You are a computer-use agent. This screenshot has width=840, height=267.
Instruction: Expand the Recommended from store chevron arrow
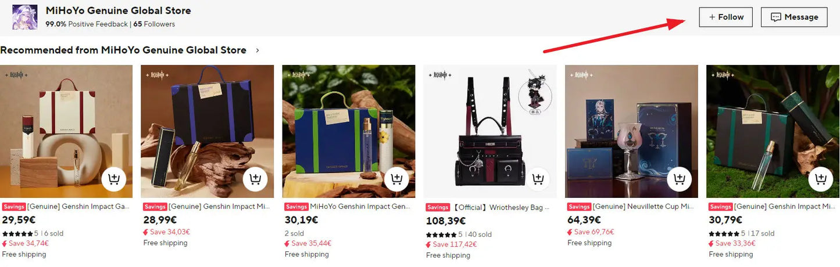point(258,50)
